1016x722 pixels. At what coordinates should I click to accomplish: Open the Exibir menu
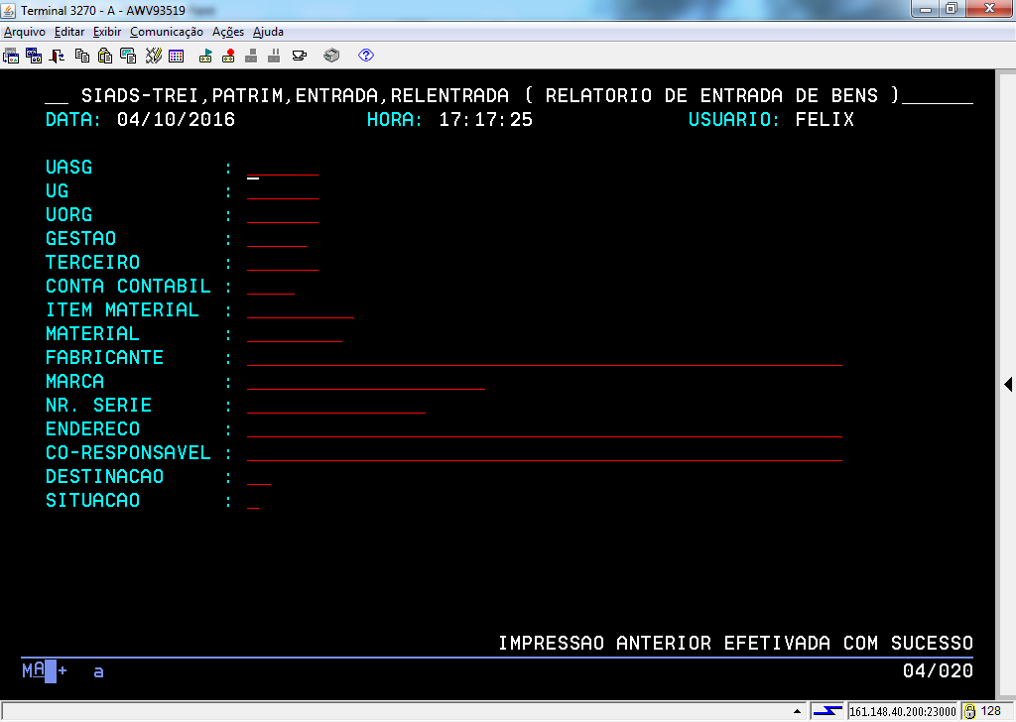(x=107, y=32)
